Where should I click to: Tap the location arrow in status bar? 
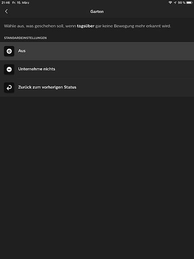tap(175, 3)
